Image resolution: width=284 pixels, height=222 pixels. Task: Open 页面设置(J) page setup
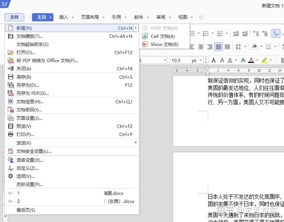(72, 118)
